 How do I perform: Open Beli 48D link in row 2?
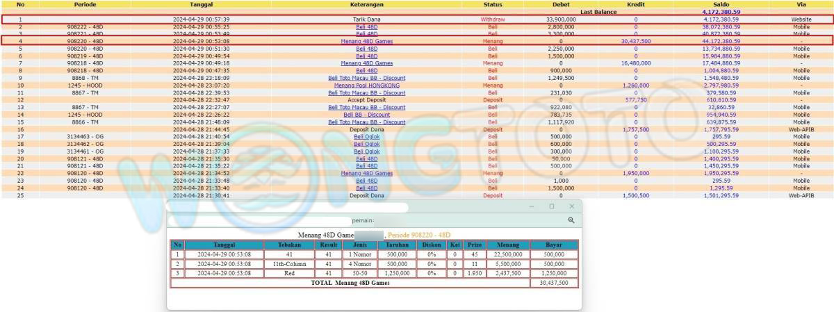click(x=366, y=26)
